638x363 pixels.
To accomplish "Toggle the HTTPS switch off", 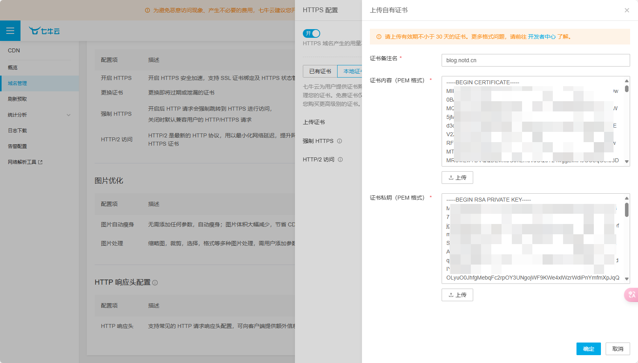I will click(x=312, y=33).
